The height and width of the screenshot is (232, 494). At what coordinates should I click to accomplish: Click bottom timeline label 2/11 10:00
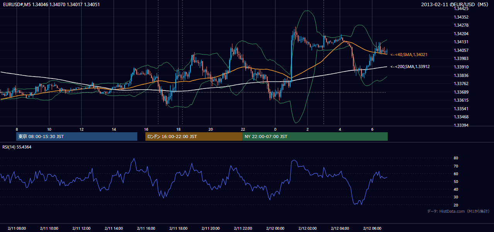(49, 228)
